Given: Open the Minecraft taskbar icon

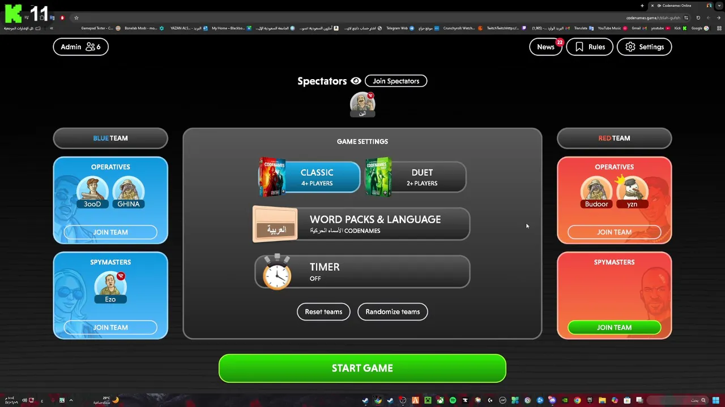Looking at the screenshot, I should (x=428, y=400).
